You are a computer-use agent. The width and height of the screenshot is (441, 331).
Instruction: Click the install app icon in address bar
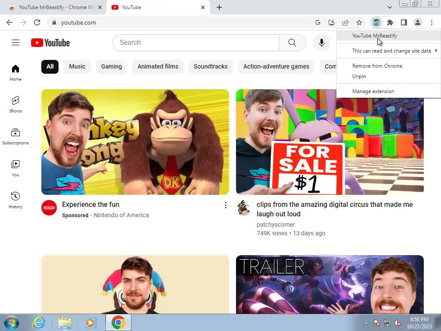tap(332, 22)
